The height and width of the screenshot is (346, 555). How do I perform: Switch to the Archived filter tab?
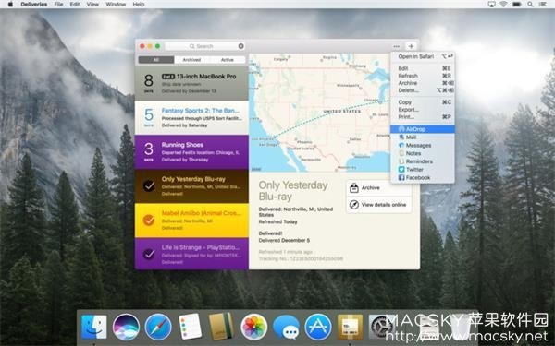pyautogui.click(x=191, y=60)
